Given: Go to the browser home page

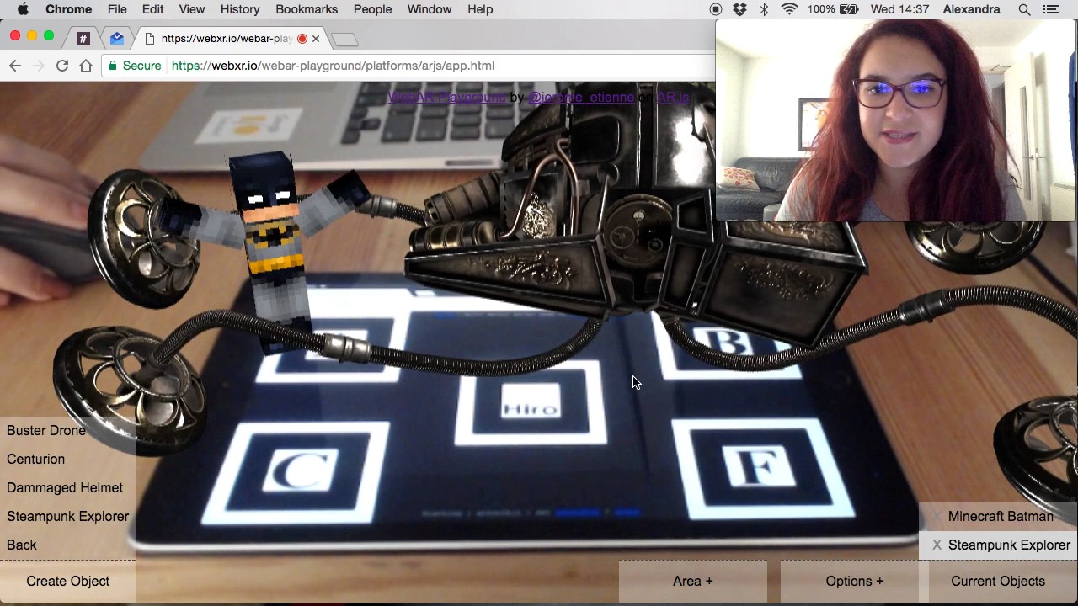Looking at the screenshot, I should [x=86, y=66].
